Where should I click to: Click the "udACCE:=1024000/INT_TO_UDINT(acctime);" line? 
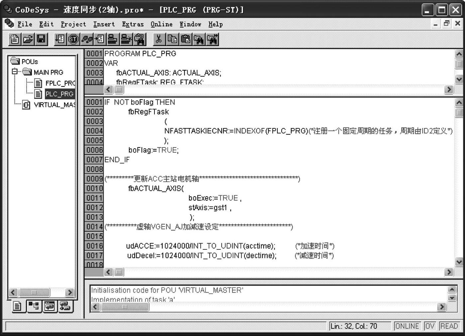(x=201, y=246)
